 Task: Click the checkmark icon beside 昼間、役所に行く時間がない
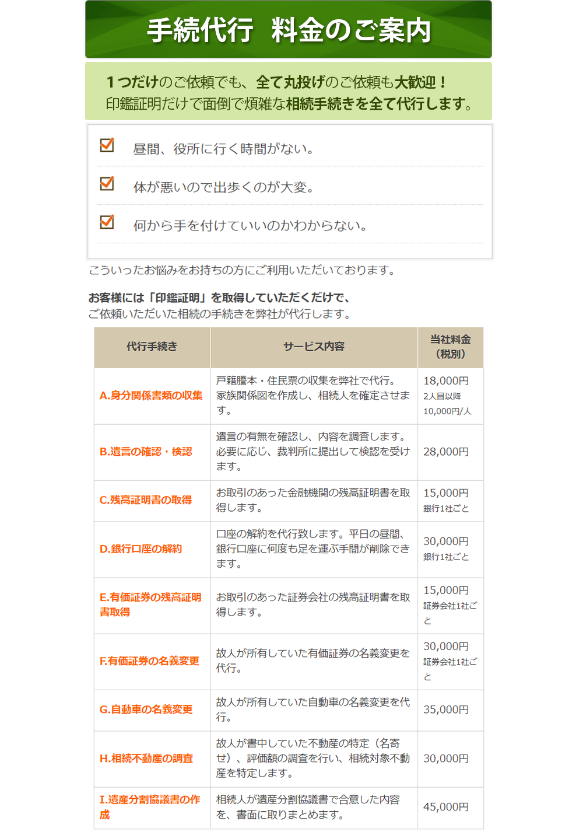coord(107,145)
